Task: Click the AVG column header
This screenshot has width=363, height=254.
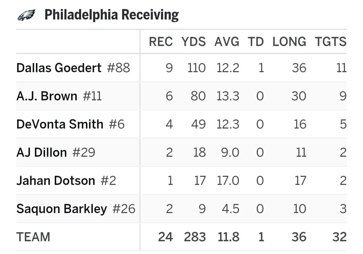Action: click(227, 42)
